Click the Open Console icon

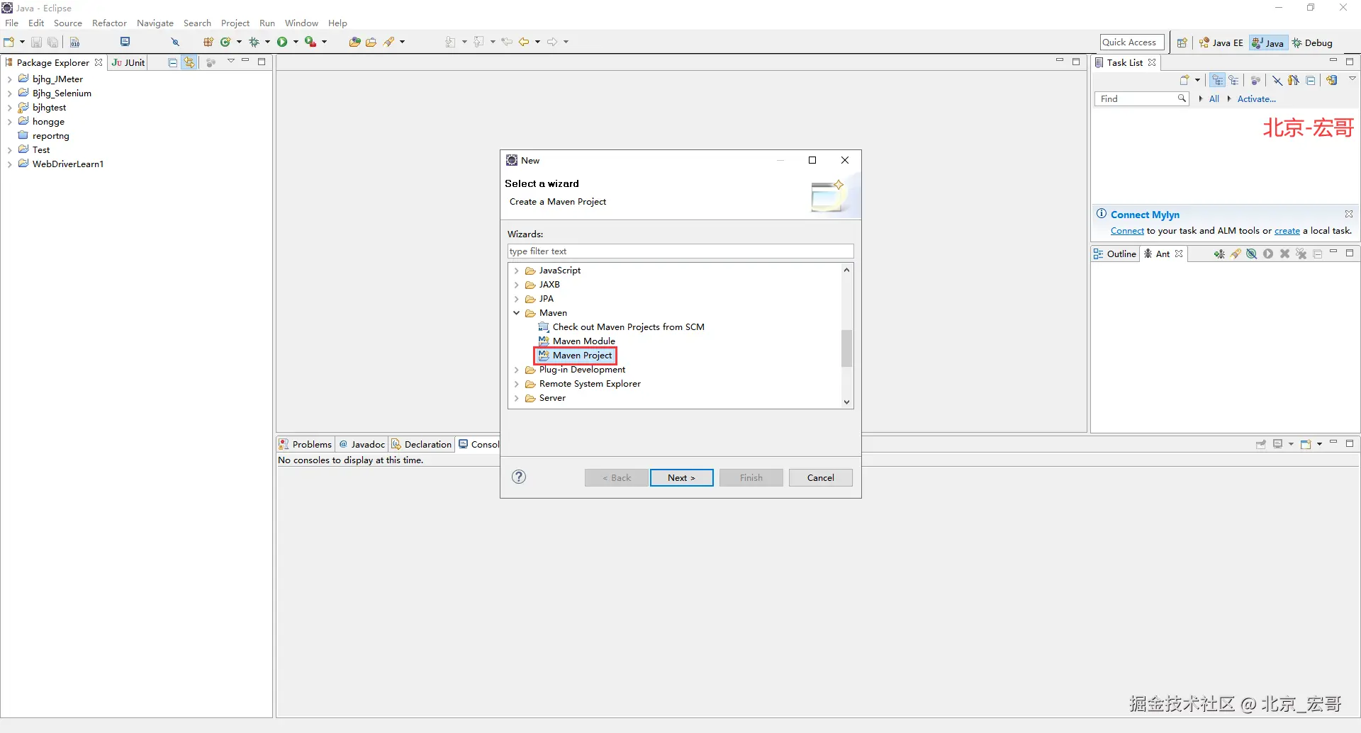click(1306, 444)
